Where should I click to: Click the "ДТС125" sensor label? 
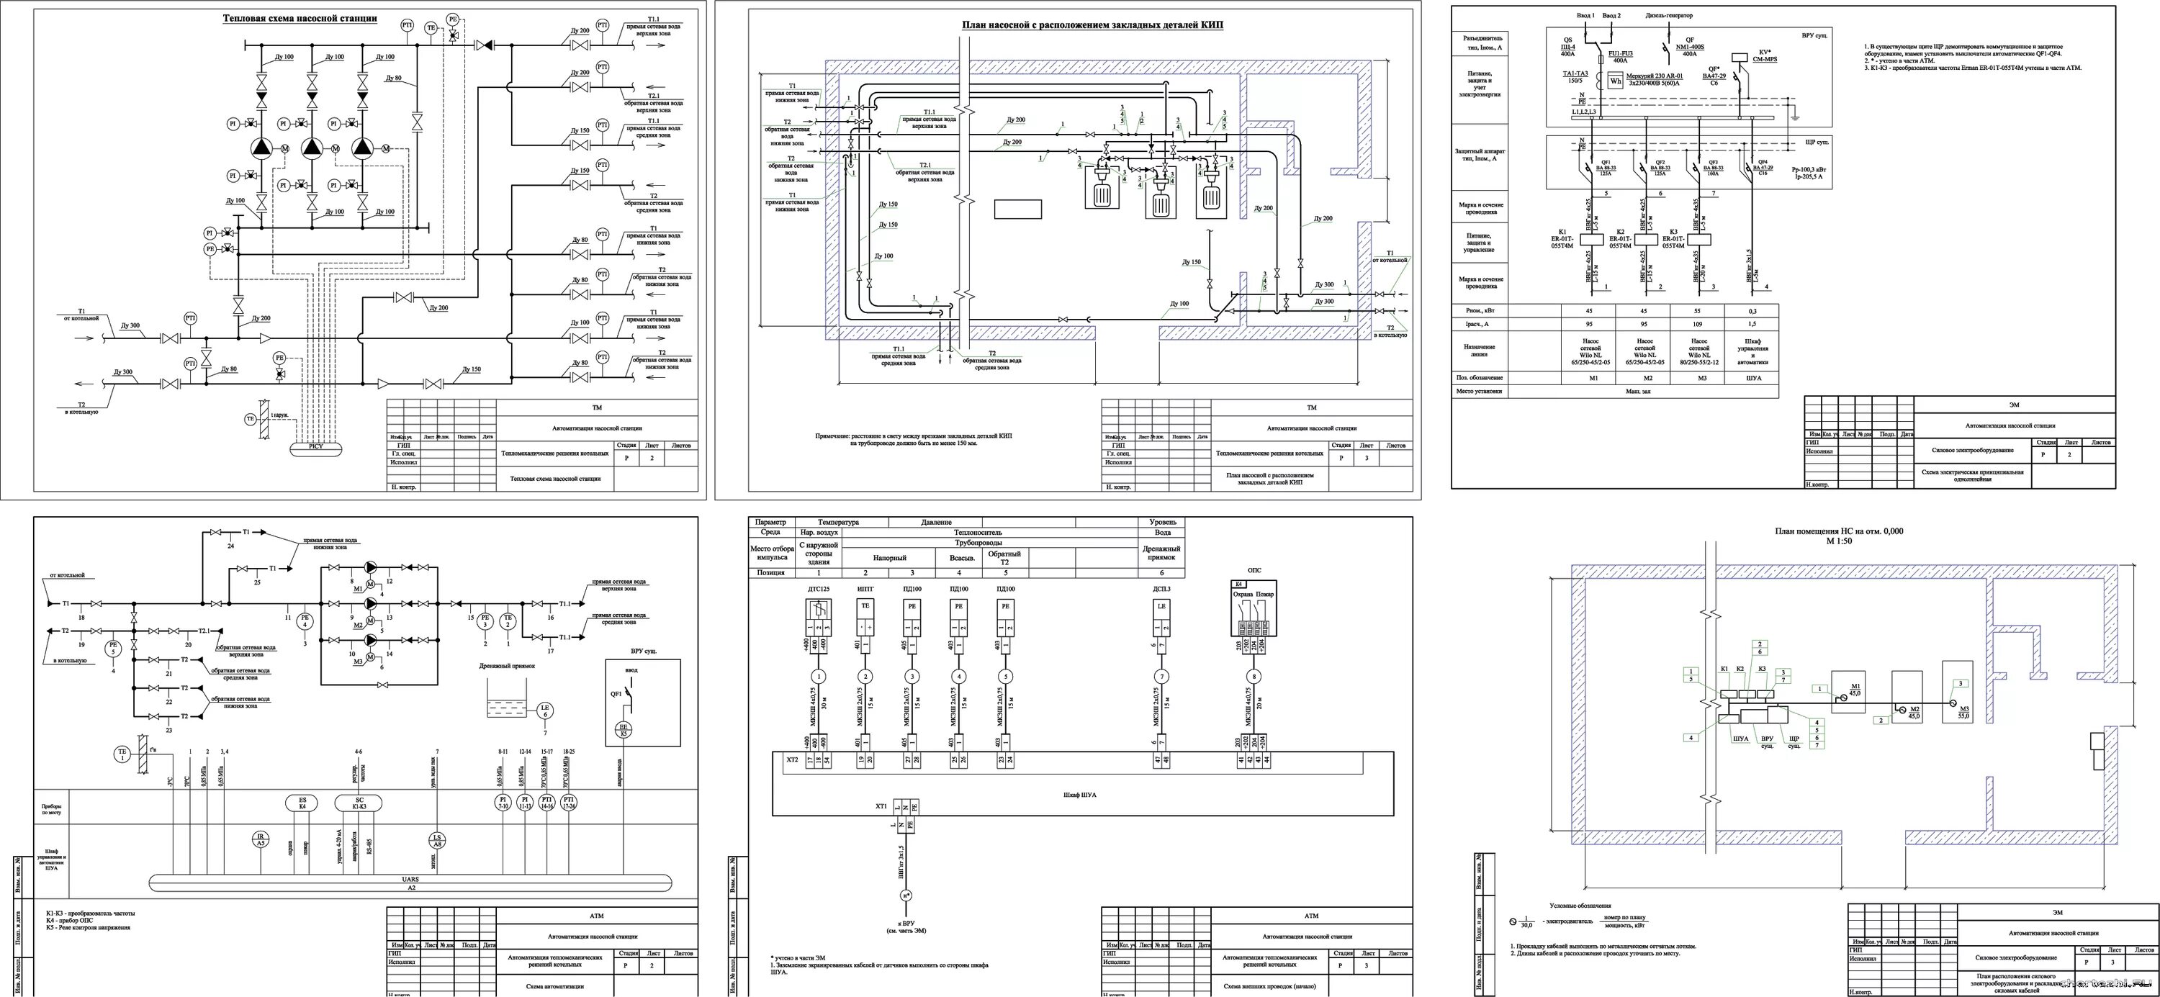point(819,589)
